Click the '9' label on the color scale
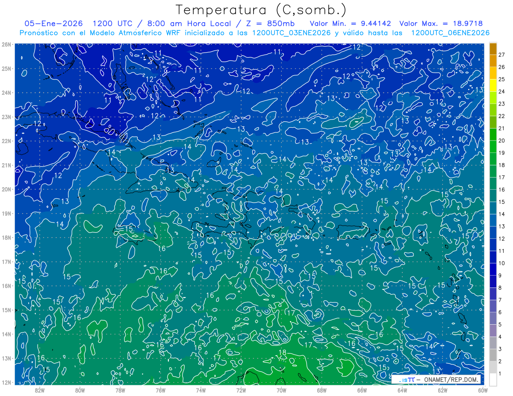This screenshot has width=513, height=396. click(x=500, y=276)
